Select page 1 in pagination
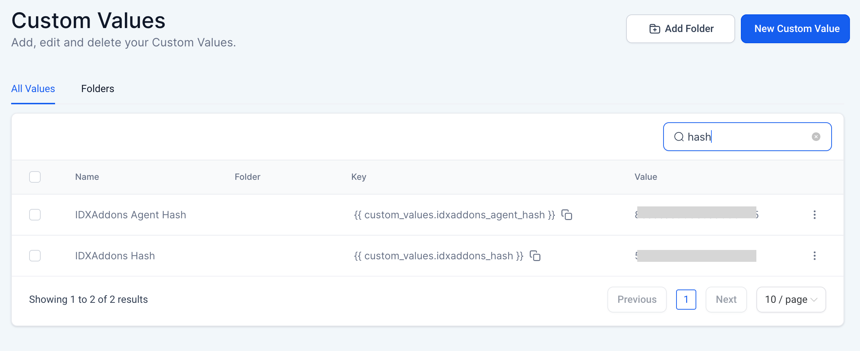Screen dimensions: 860x351 click(x=686, y=300)
